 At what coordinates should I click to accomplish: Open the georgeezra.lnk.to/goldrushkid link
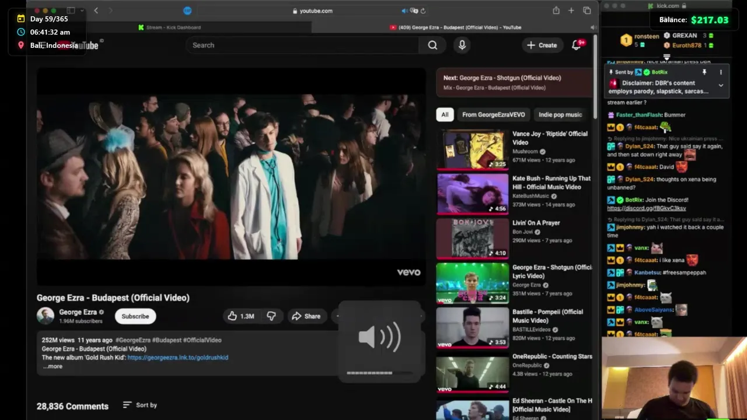177,358
